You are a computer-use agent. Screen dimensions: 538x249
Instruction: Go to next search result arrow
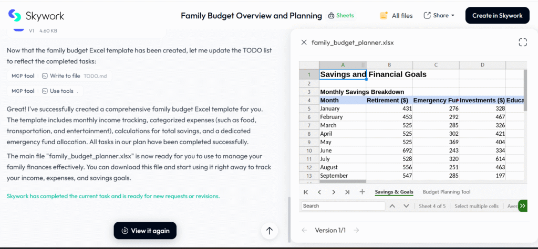406,206
